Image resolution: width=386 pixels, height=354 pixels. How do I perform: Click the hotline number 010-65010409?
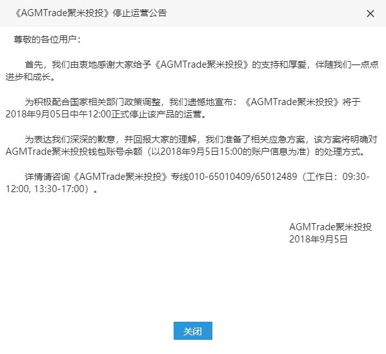221,177
